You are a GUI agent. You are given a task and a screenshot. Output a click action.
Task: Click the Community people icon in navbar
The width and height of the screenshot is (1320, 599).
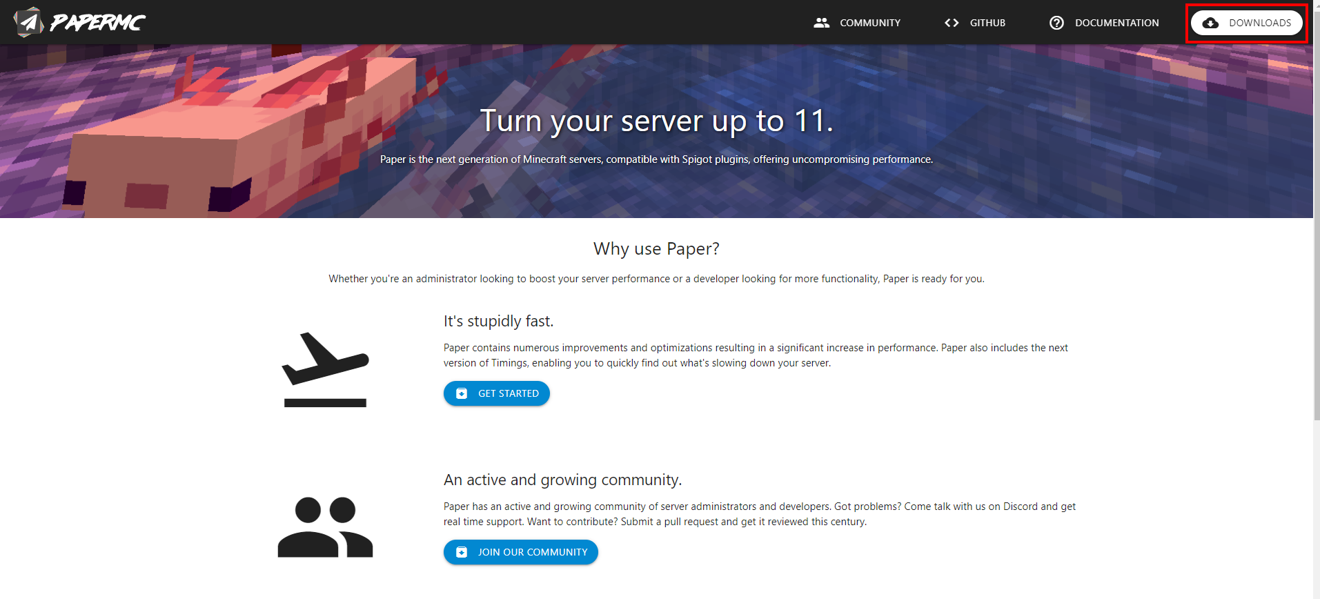[x=821, y=23]
